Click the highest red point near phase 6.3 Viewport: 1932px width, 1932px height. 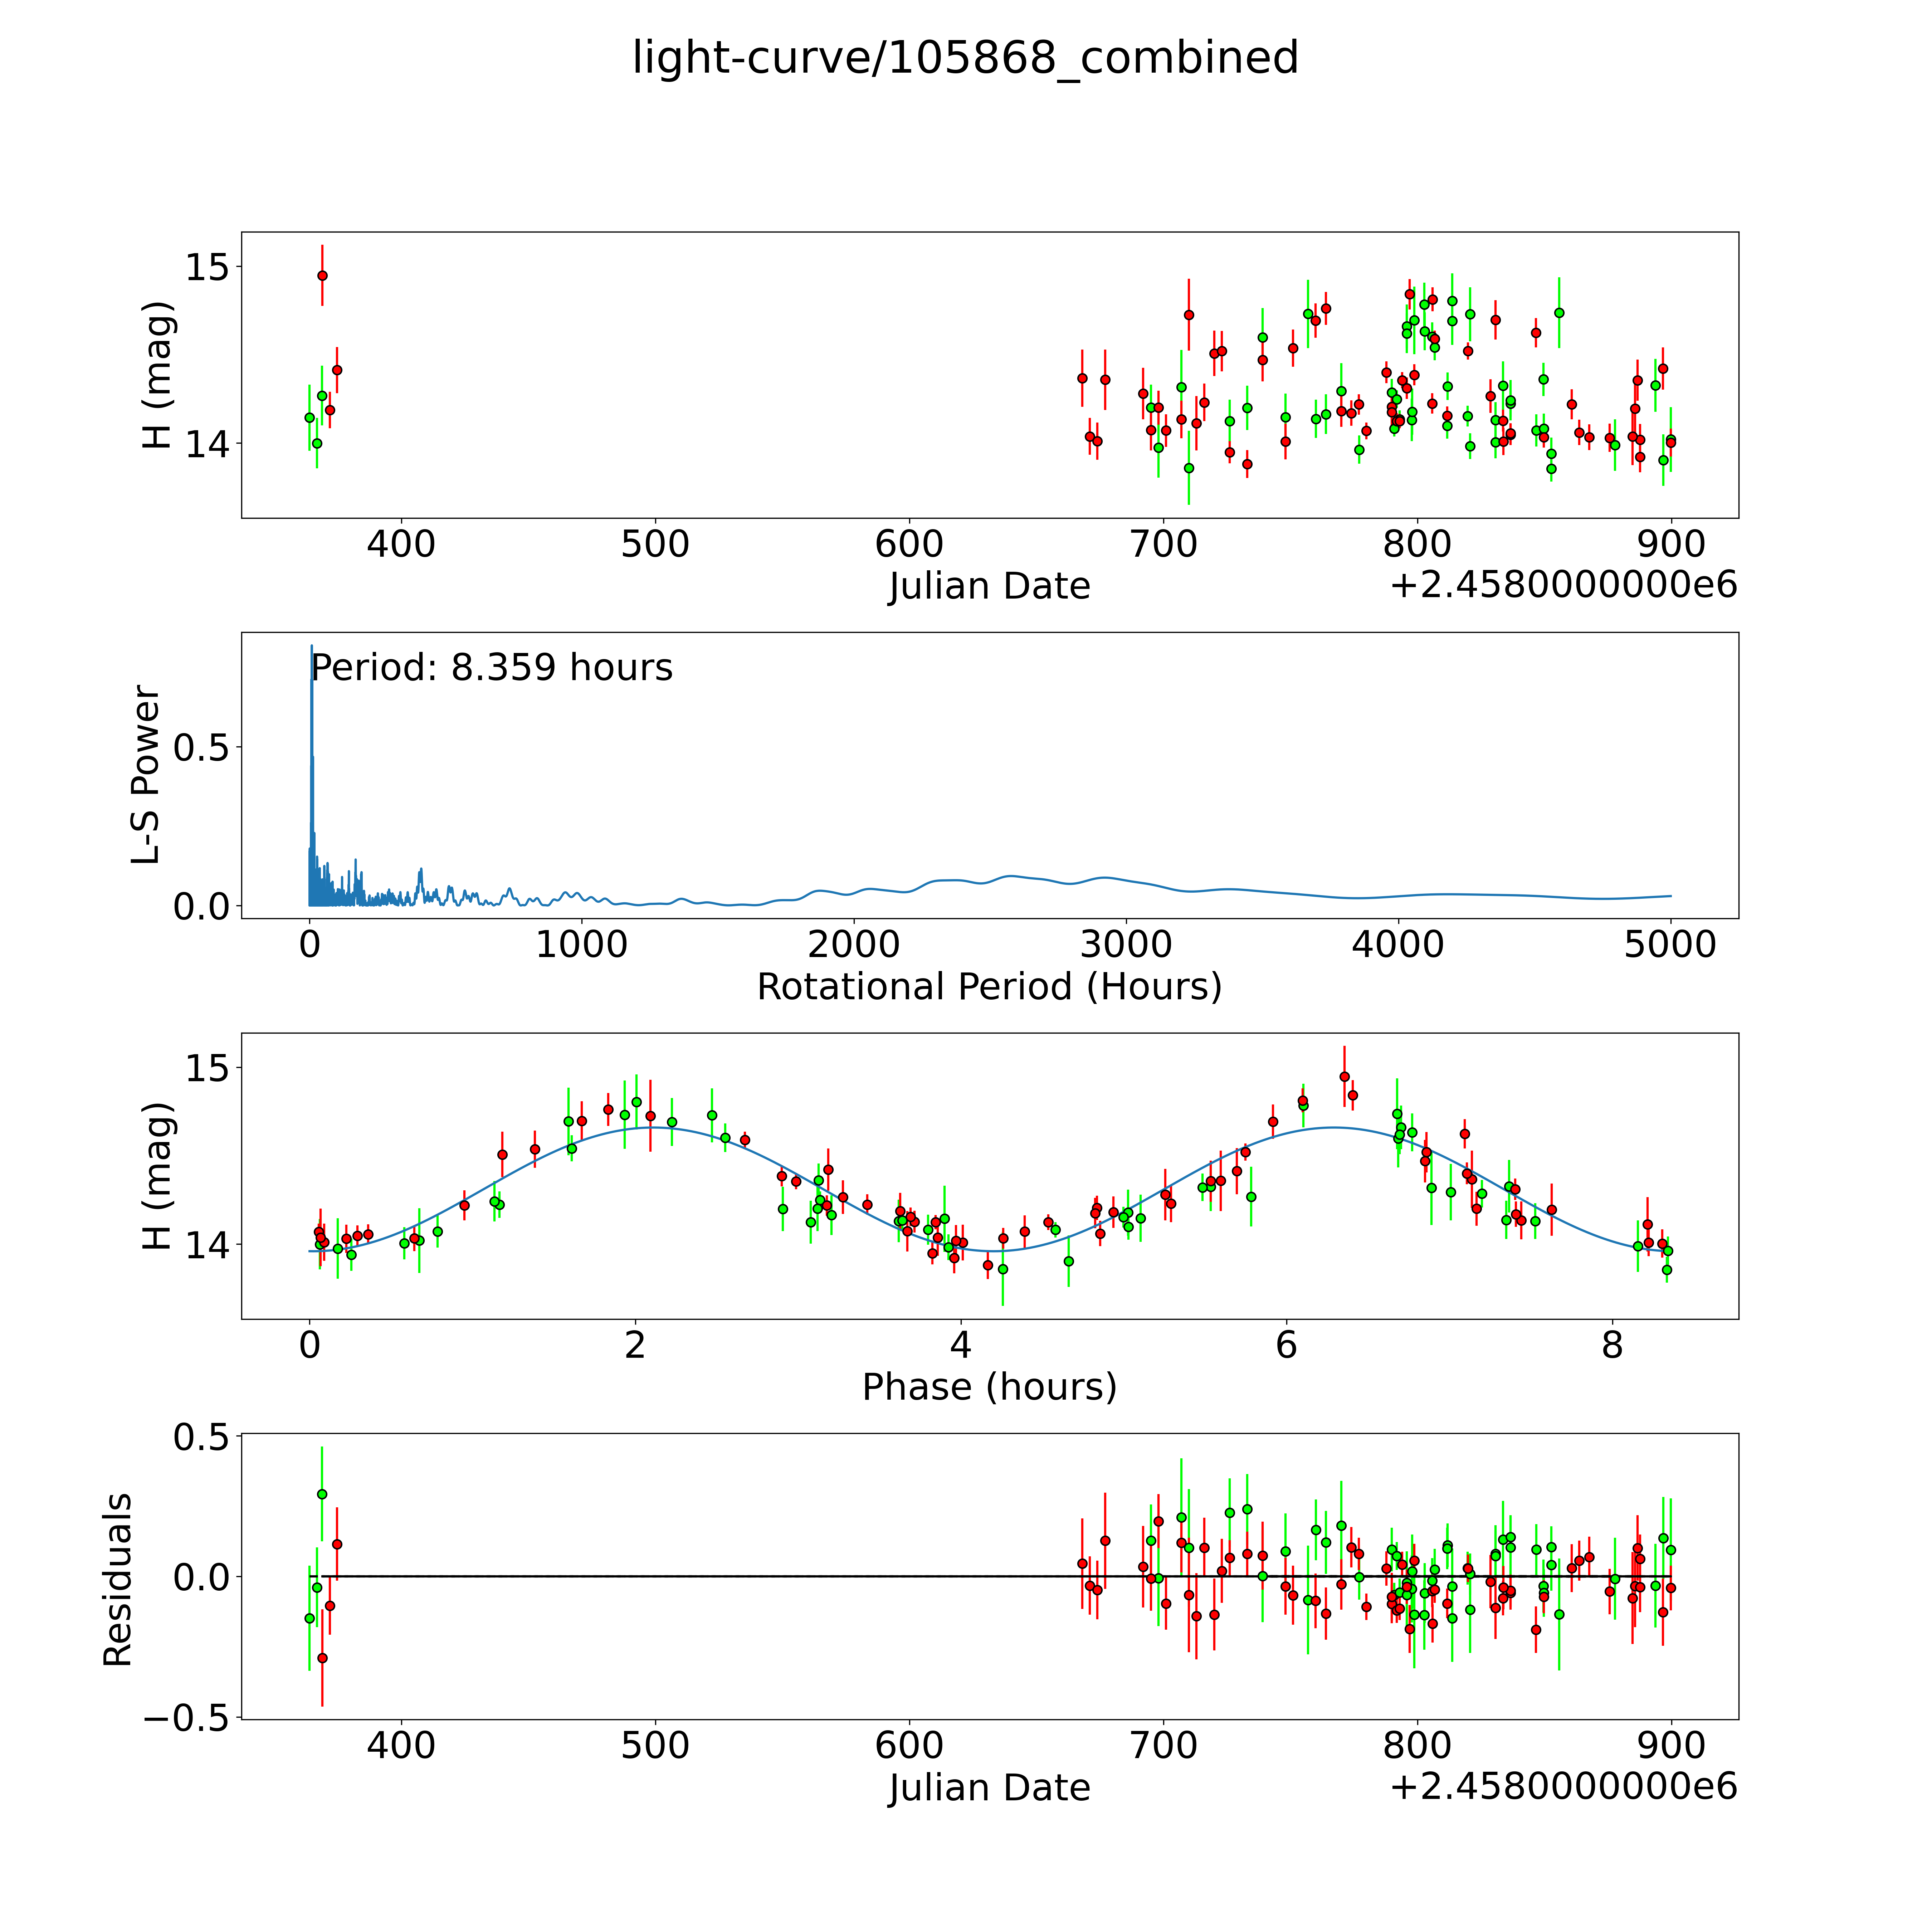point(1344,1077)
